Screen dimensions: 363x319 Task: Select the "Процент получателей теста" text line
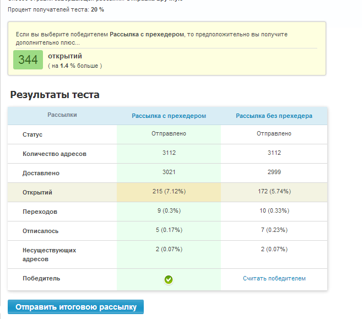[x=56, y=9]
